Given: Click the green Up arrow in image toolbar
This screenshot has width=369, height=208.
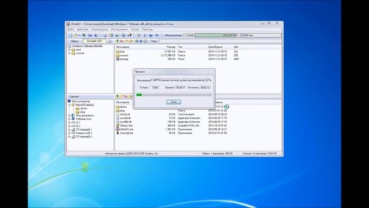Looking at the screenshot, I should click(x=117, y=41).
